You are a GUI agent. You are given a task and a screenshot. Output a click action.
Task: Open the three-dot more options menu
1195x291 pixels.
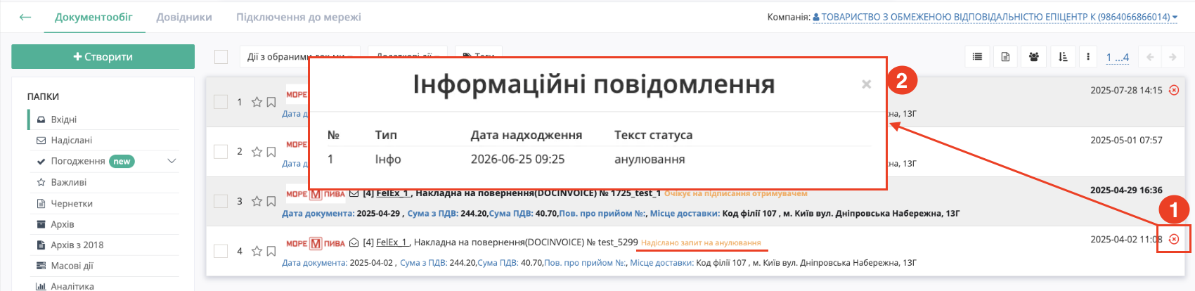coord(1087,57)
